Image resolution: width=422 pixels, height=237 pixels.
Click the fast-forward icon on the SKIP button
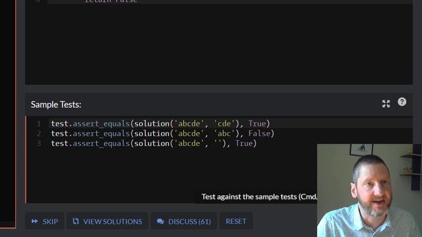tap(35, 221)
